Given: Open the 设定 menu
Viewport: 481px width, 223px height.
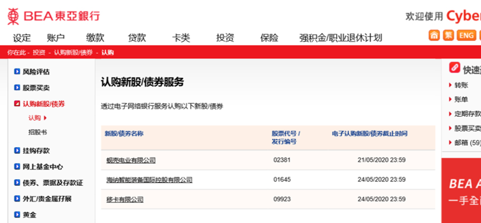Looking at the screenshot, I should coord(22,38).
